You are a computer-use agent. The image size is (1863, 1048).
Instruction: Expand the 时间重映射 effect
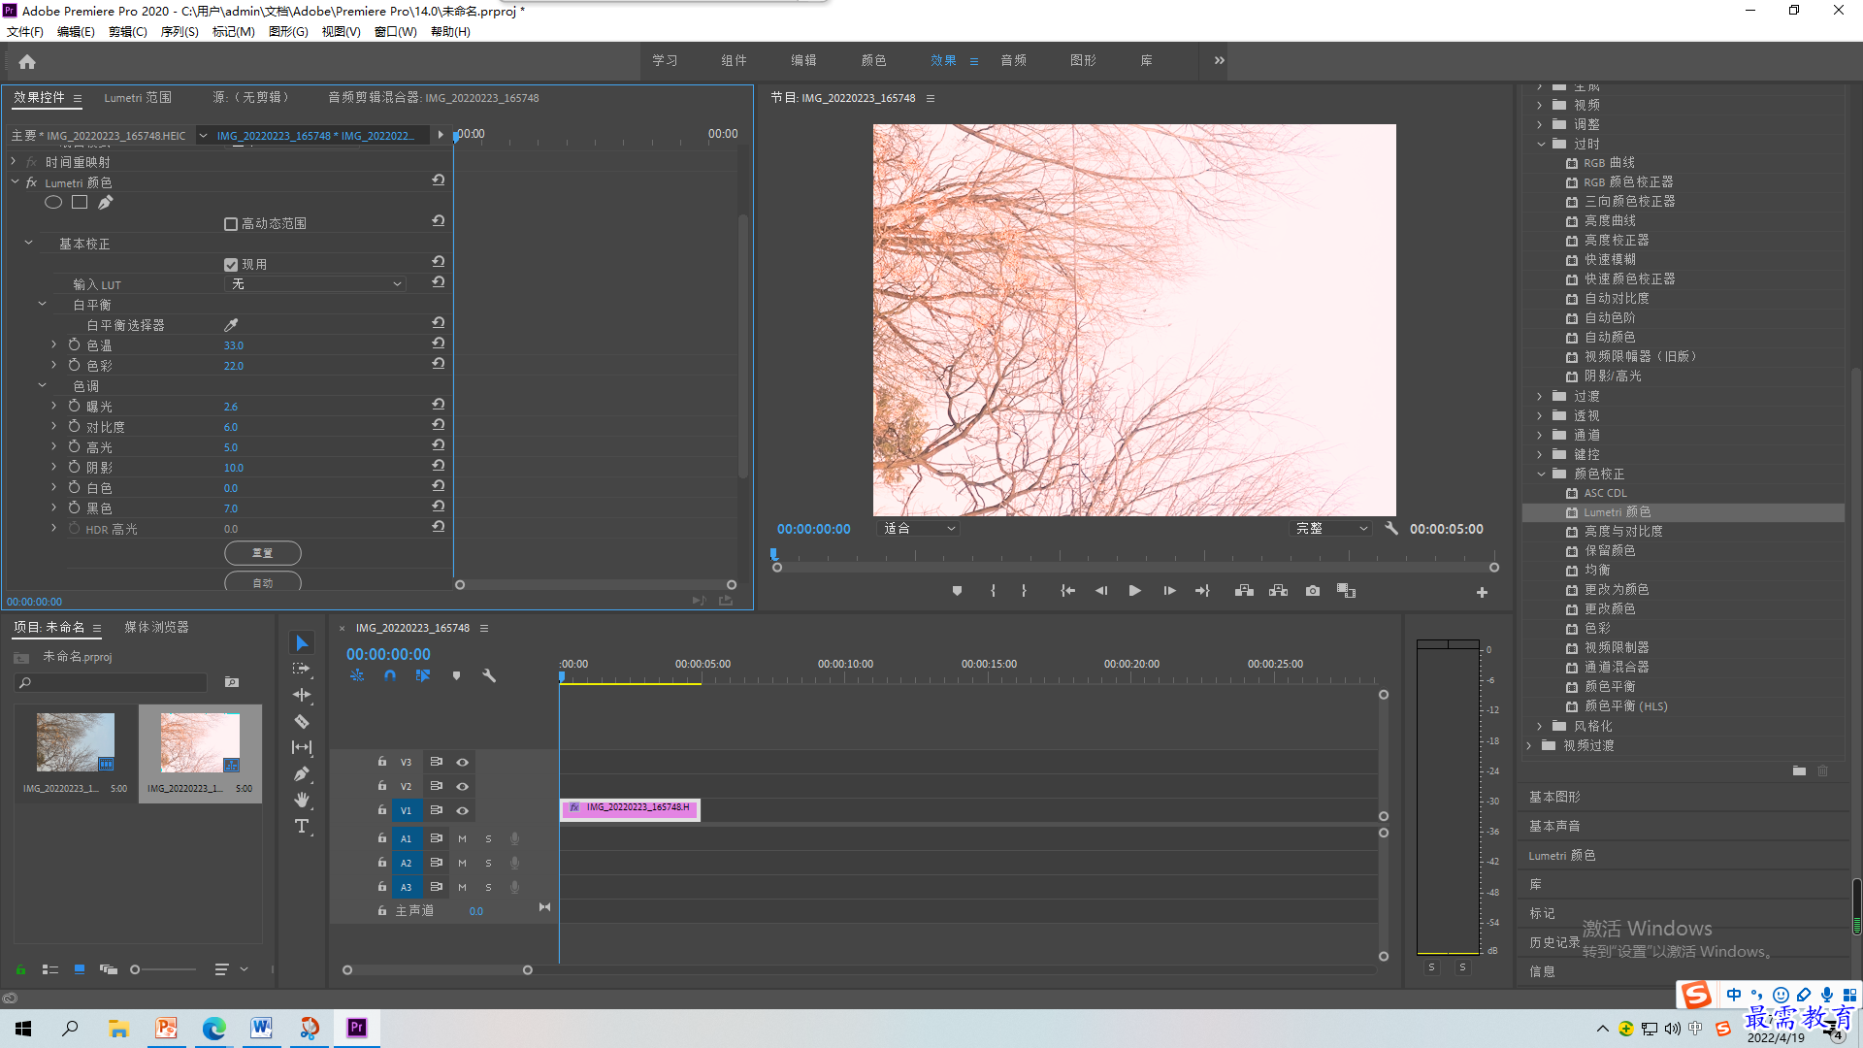point(14,162)
